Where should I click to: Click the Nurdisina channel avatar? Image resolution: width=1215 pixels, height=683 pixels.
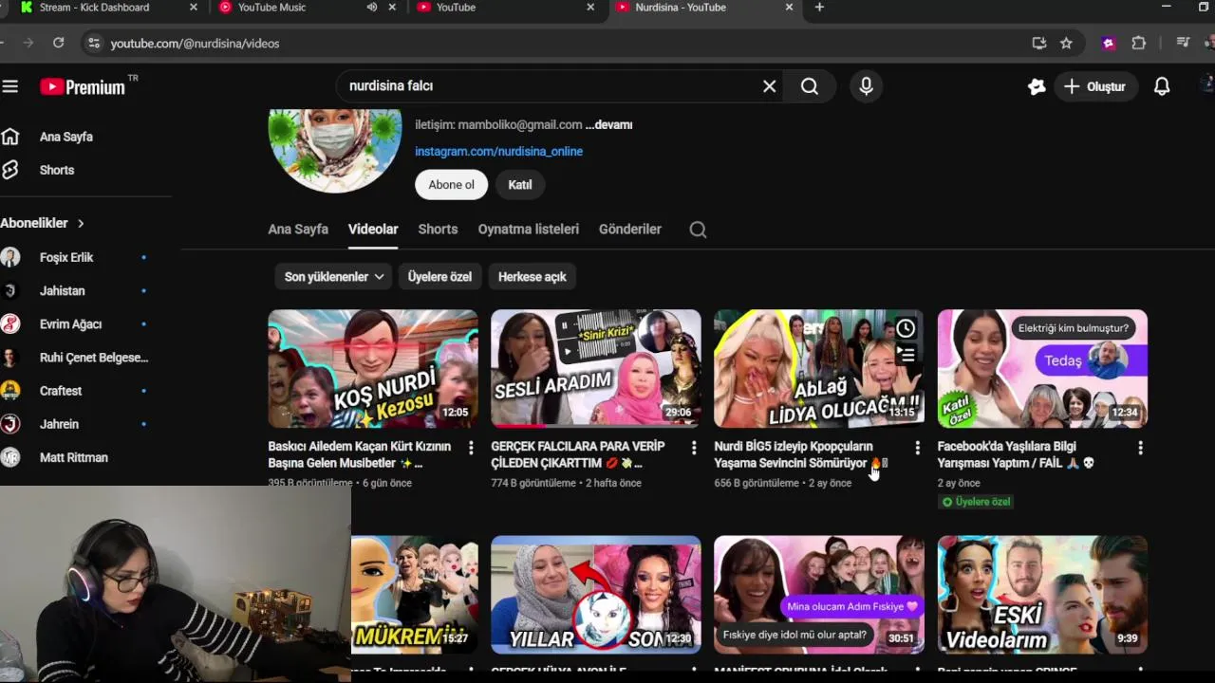[335, 150]
